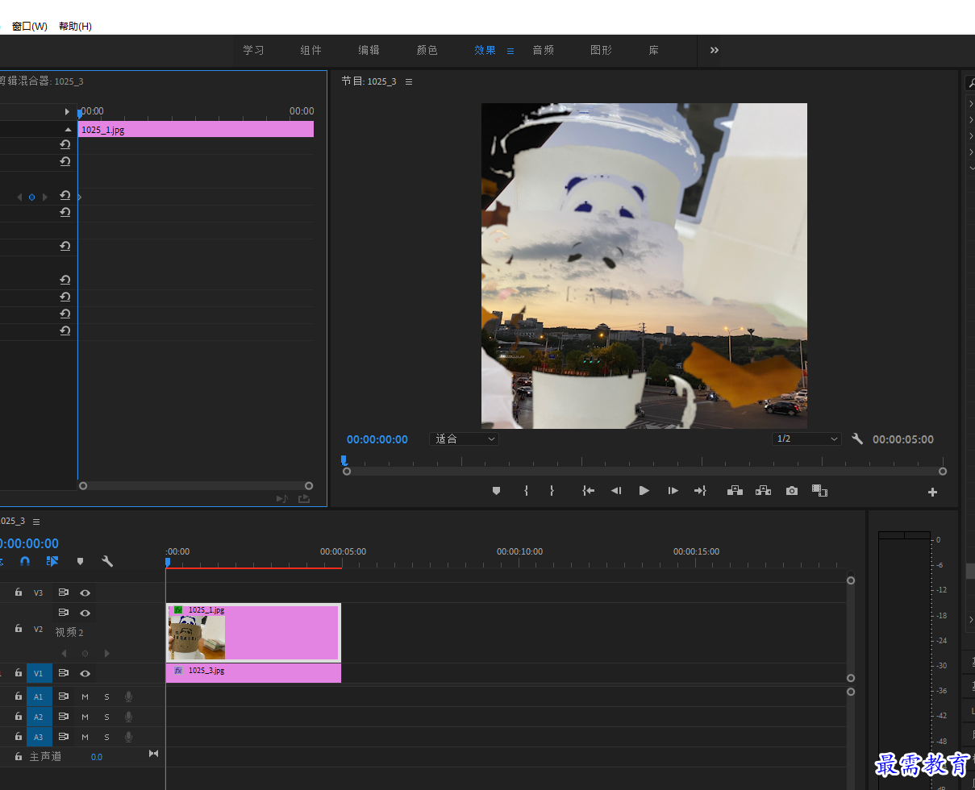Toggle linked selection in timeline
The image size is (975, 790).
[52, 561]
